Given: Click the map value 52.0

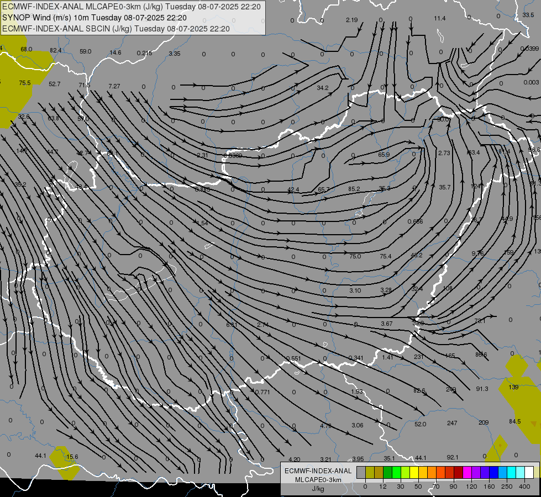Looking at the screenshot, I should [x=420, y=424].
